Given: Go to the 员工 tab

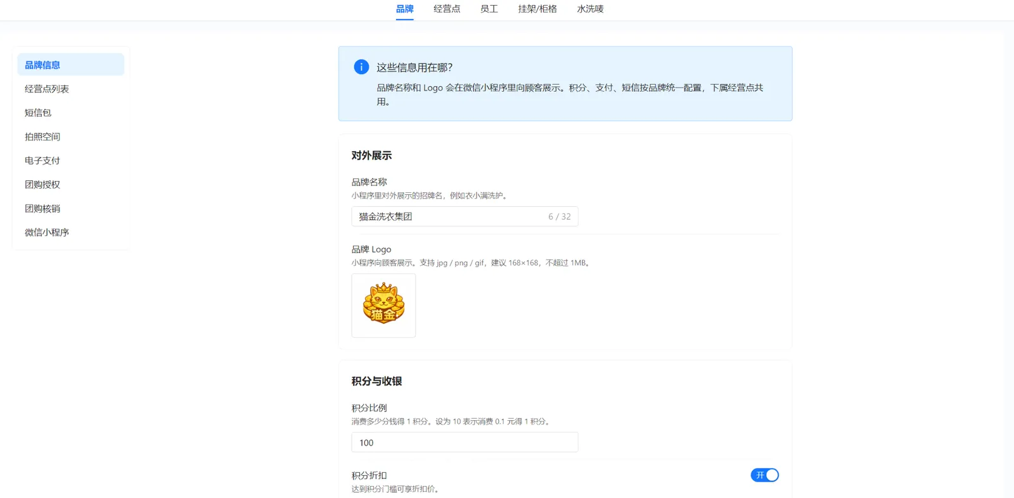Looking at the screenshot, I should pos(489,9).
